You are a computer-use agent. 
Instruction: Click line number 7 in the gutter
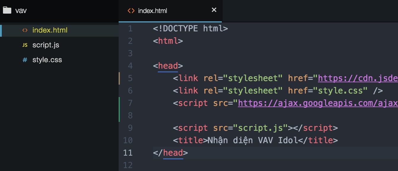[130, 103]
